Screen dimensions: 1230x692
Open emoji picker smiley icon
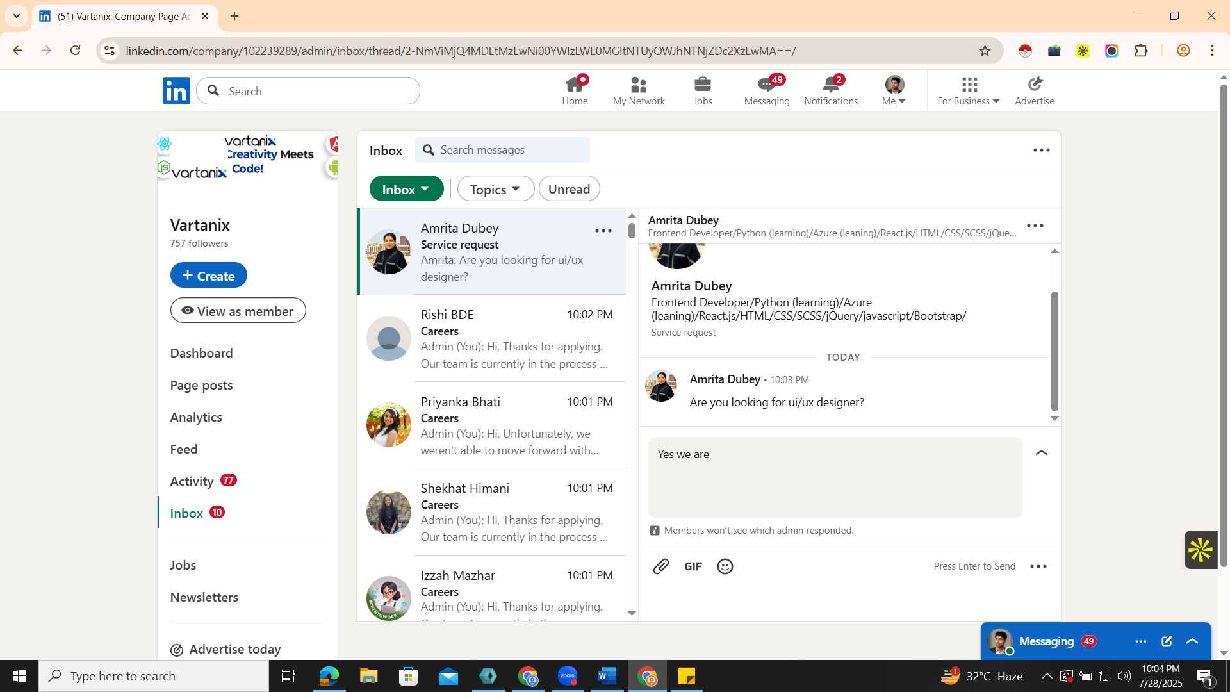tap(725, 566)
